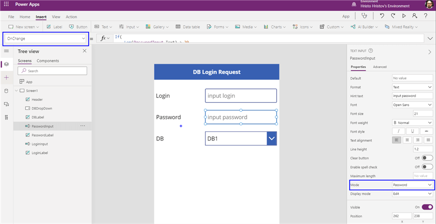
Task: Apply italic font style
Action: 399,131
